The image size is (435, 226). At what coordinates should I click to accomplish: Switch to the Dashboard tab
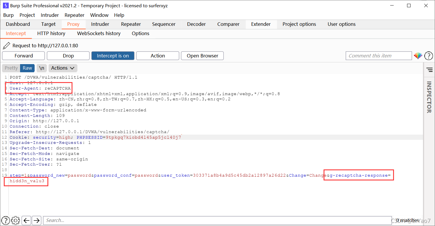click(x=18, y=24)
